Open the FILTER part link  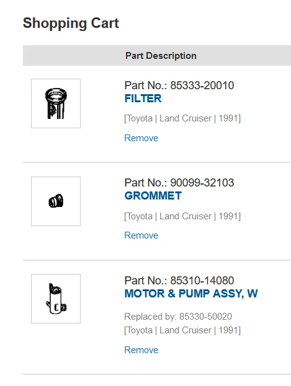tap(143, 99)
